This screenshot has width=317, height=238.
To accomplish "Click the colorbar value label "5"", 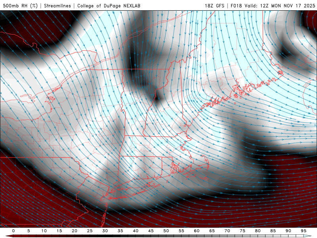I will coord(29,231).
